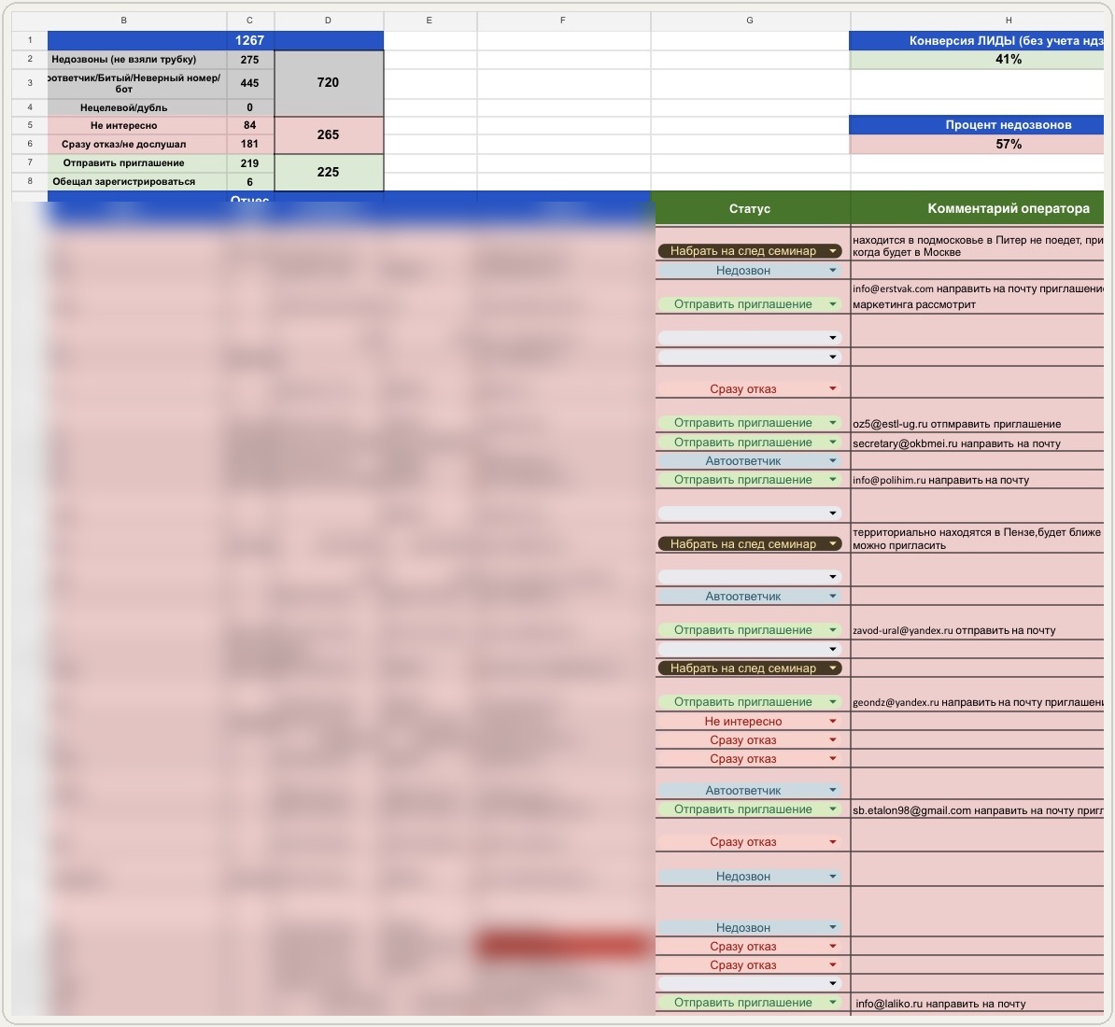Screen dimensions: 1115x1027
Task: Click cell showing total 1267
Action: pos(249,40)
